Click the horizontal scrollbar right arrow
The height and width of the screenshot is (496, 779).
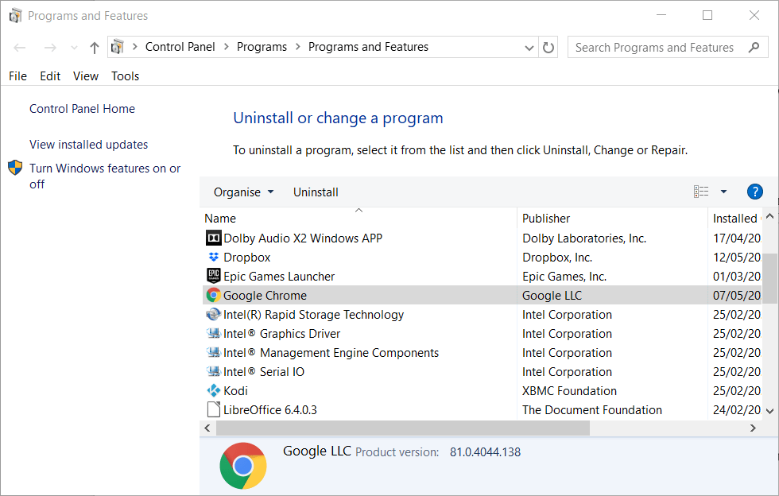point(754,428)
